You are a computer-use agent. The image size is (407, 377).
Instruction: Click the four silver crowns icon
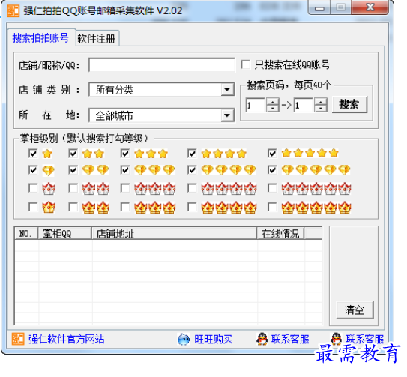[x=229, y=189]
